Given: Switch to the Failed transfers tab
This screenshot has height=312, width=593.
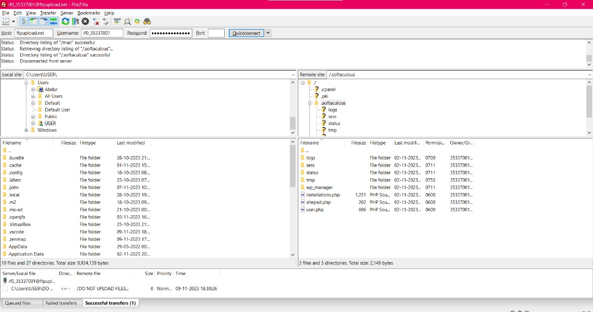Looking at the screenshot, I should pyautogui.click(x=61, y=303).
